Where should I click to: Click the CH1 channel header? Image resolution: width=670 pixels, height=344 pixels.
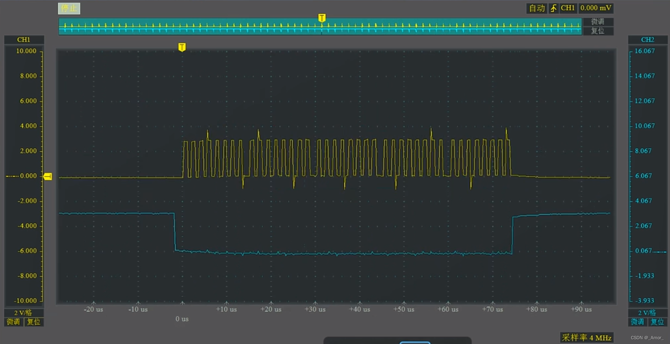click(24, 40)
